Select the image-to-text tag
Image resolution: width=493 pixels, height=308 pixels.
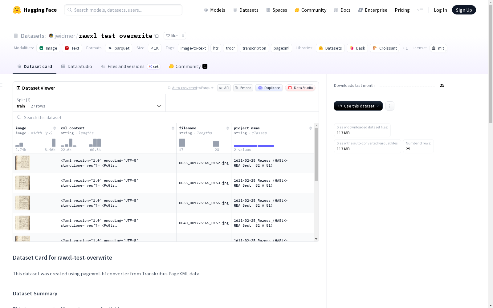click(193, 48)
